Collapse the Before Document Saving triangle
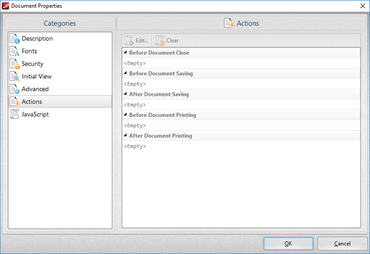This screenshot has width=370, height=254. (125, 73)
